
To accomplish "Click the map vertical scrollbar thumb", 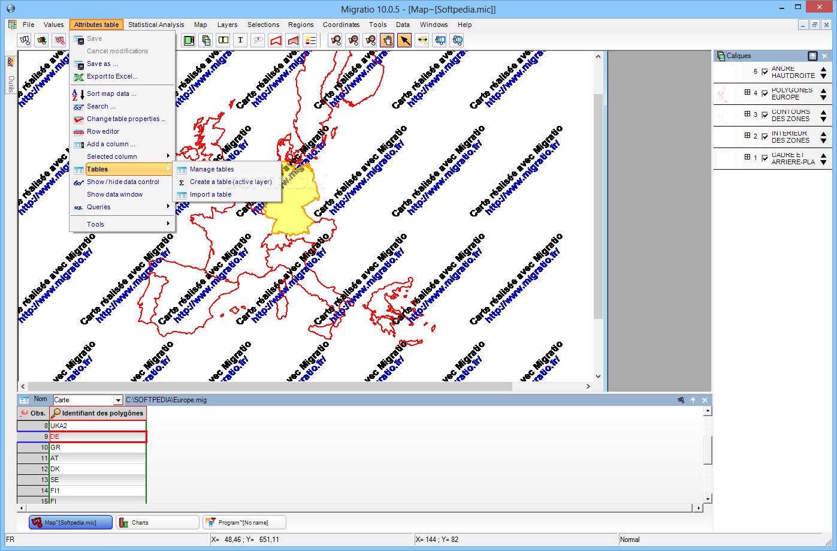I will 598,206.
